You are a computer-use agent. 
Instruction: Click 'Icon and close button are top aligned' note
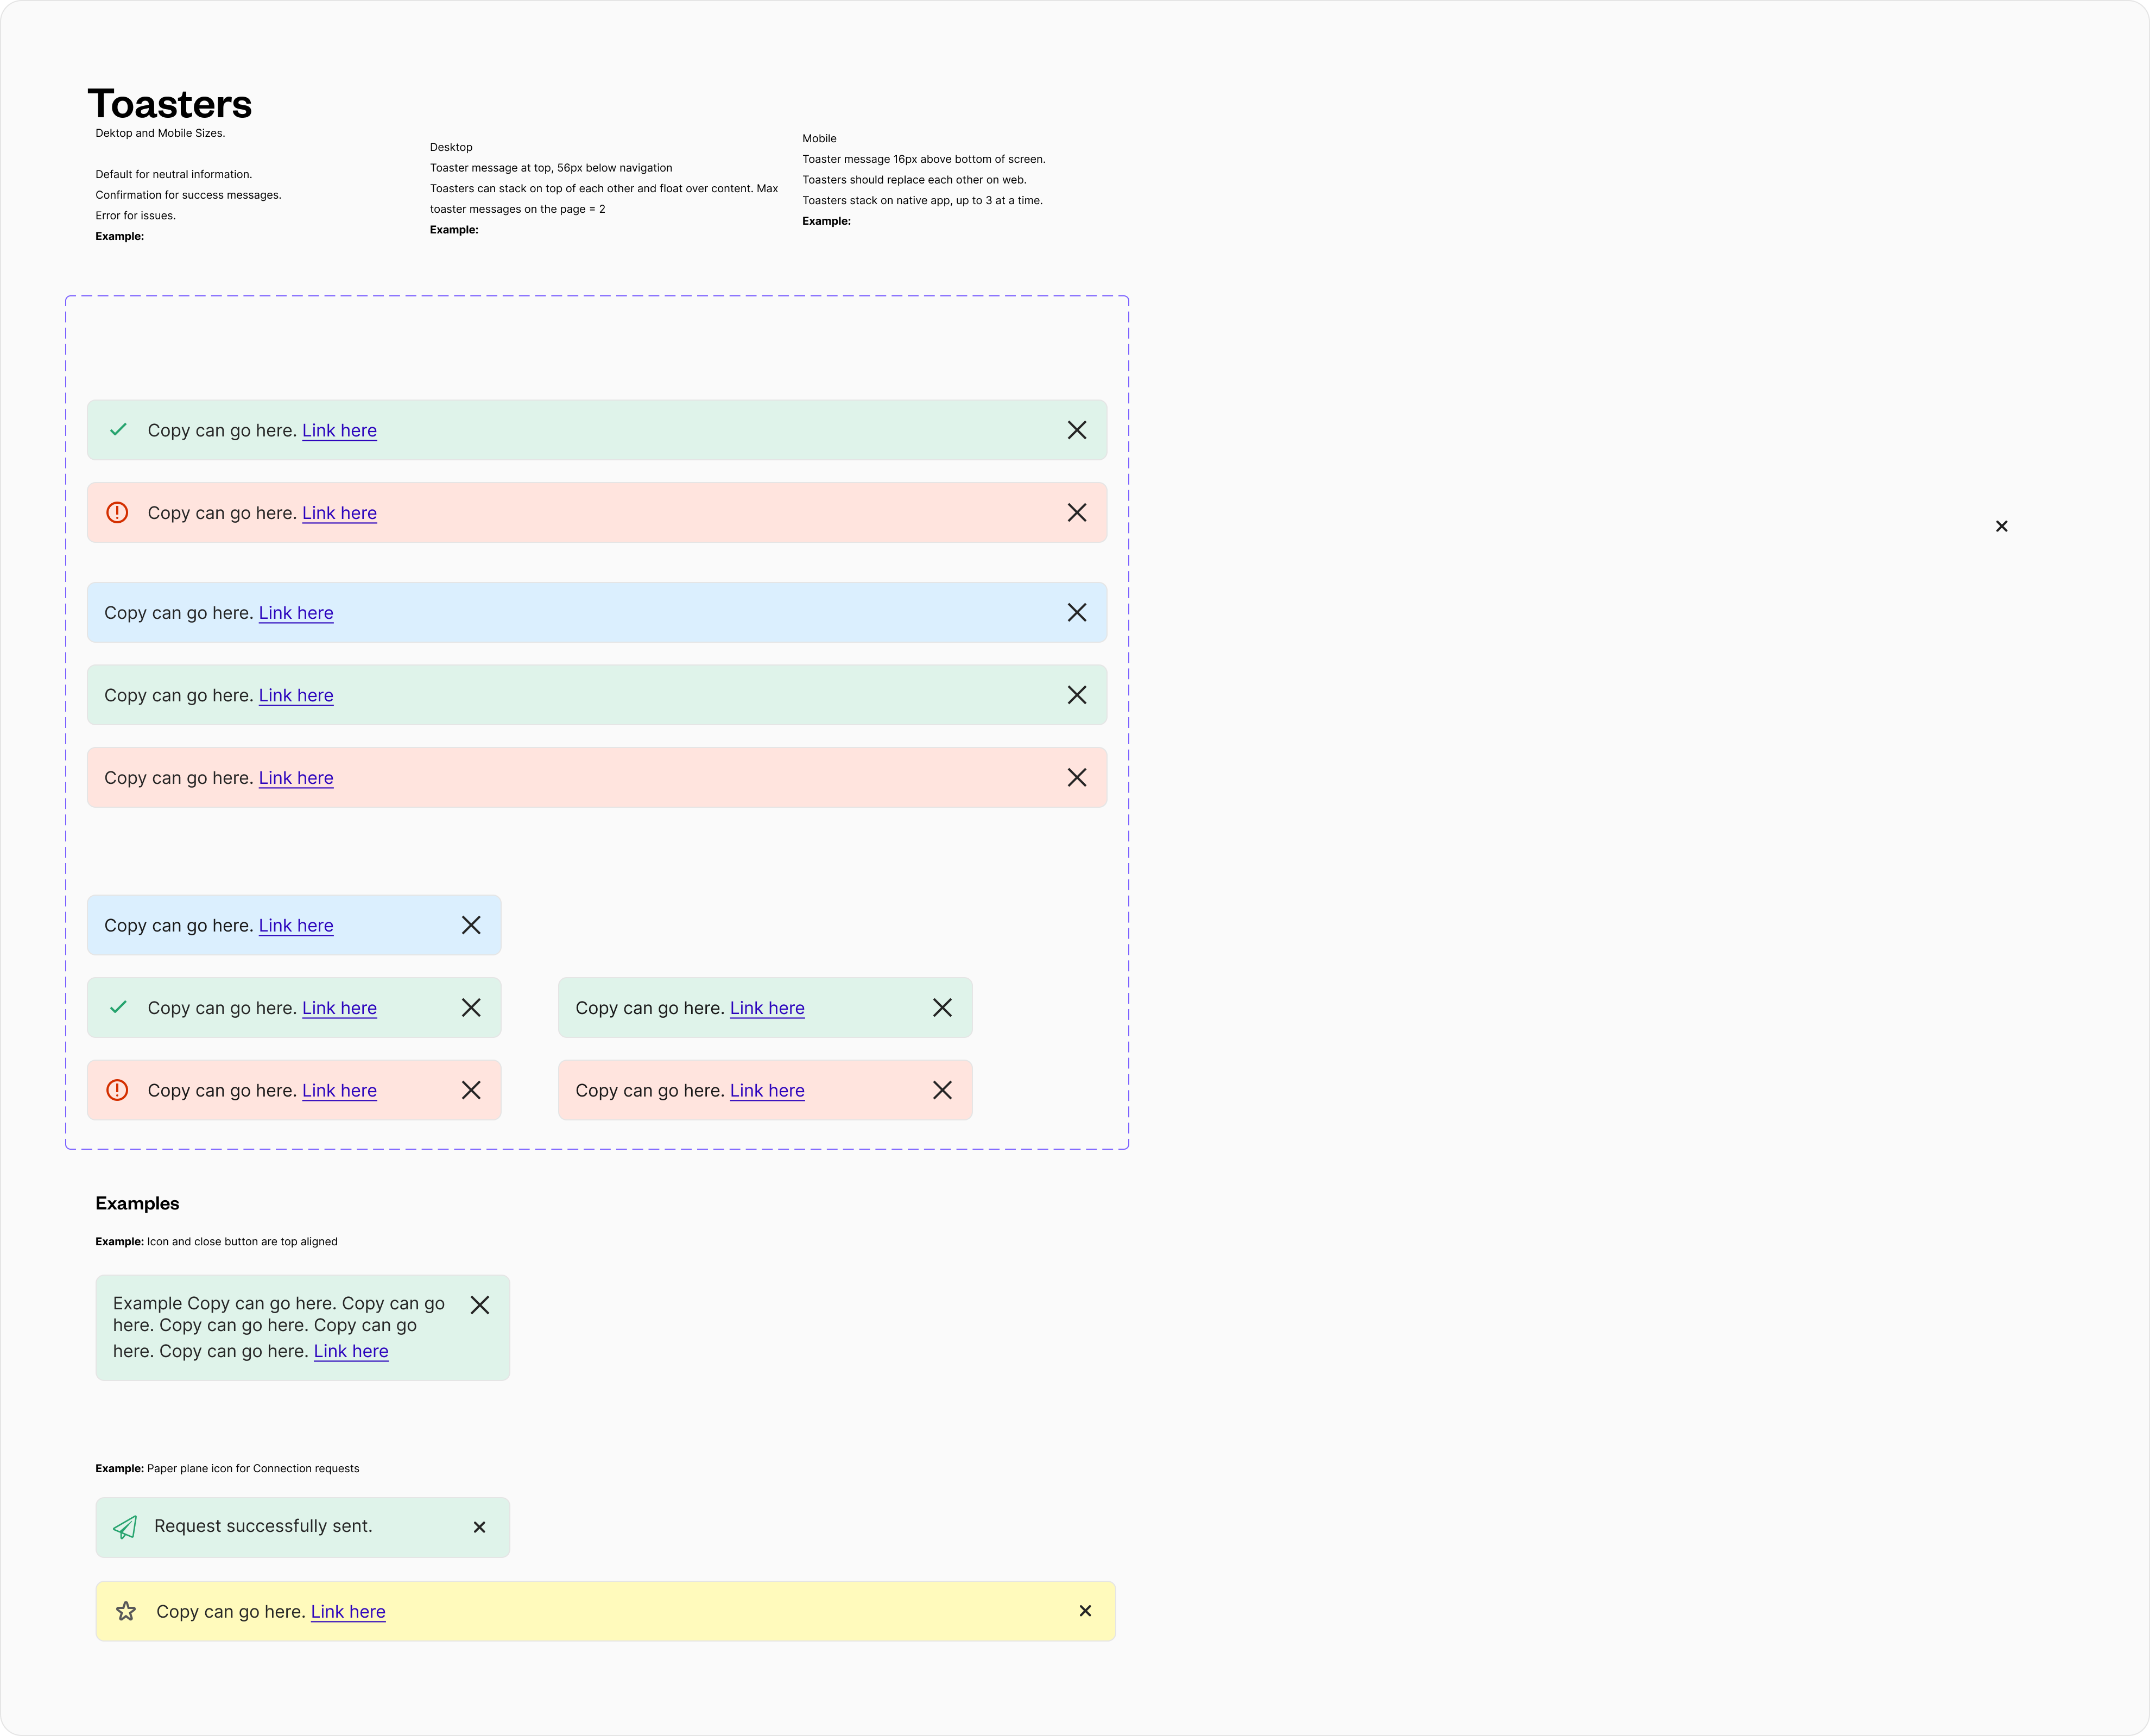(x=242, y=1242)
